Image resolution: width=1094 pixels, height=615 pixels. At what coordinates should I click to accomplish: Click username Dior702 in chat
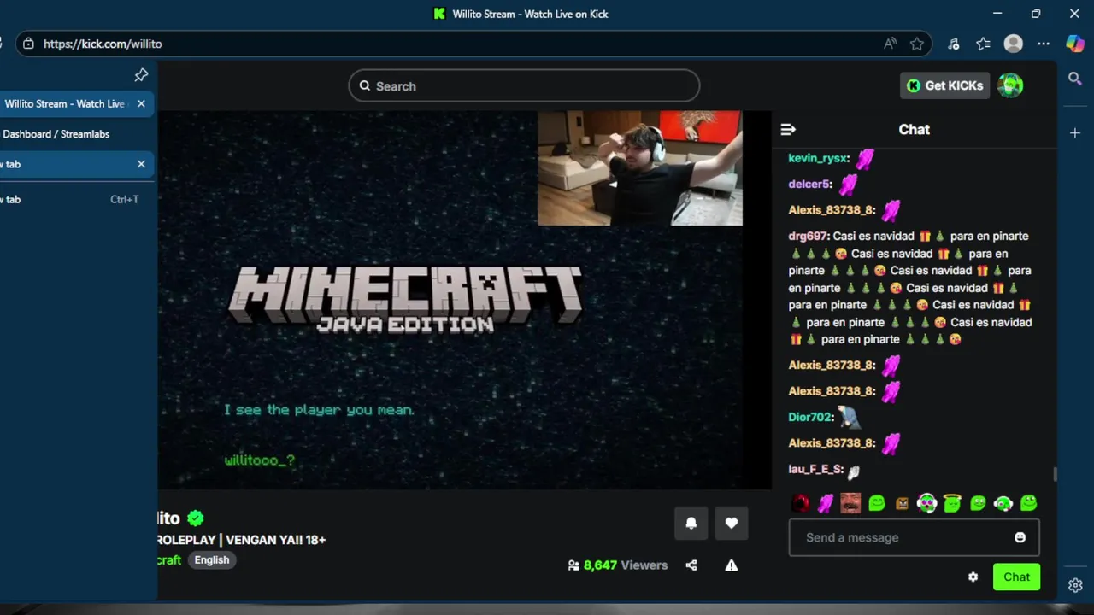click(x=809, y=417)
